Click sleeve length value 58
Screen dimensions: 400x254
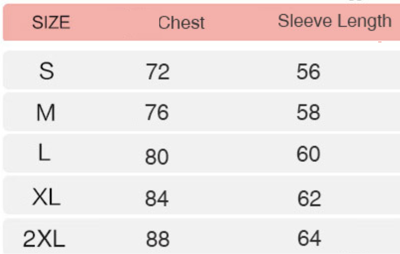tap(308, 113)
